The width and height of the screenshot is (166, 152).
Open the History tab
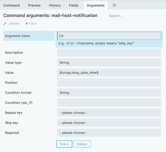(55, 5)
